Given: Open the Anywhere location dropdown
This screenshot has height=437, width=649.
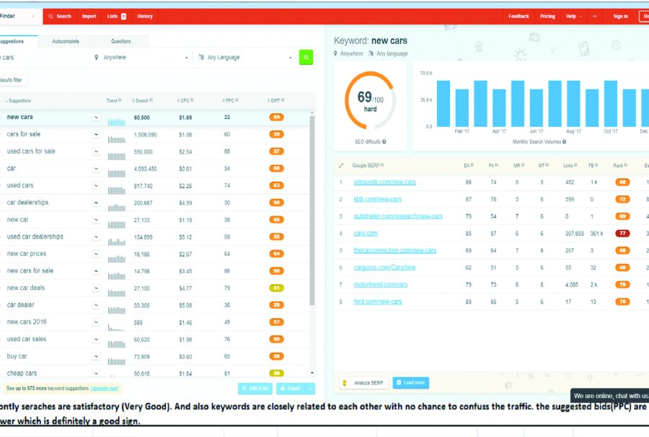Looking at the screenshot, I should point(141,57).
